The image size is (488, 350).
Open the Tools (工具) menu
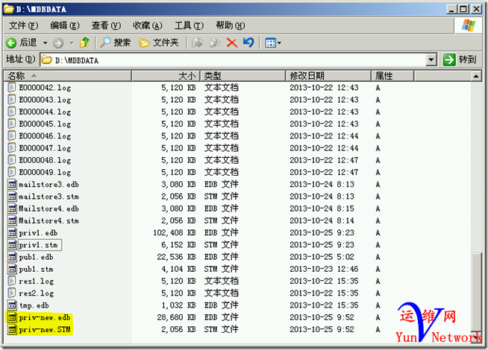189,25
